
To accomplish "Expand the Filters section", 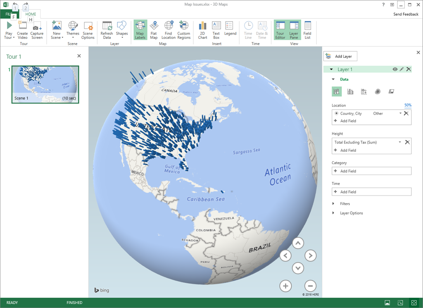I will click(343, 203).
